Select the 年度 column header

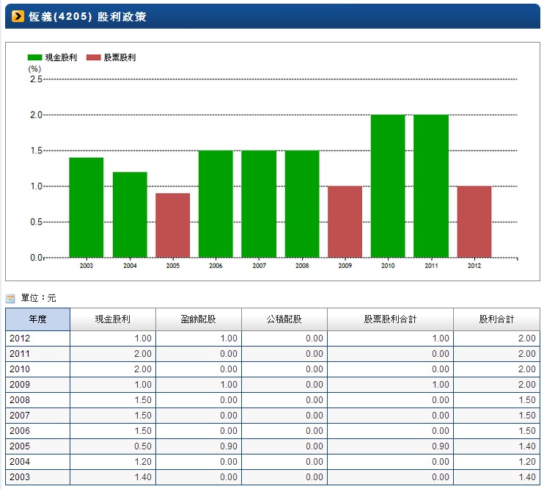click(37, 319)
